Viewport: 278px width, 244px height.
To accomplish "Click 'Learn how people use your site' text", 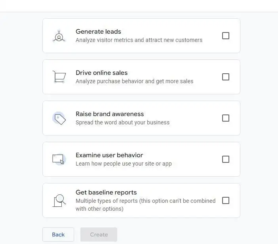I will click(x=115, y=164).
